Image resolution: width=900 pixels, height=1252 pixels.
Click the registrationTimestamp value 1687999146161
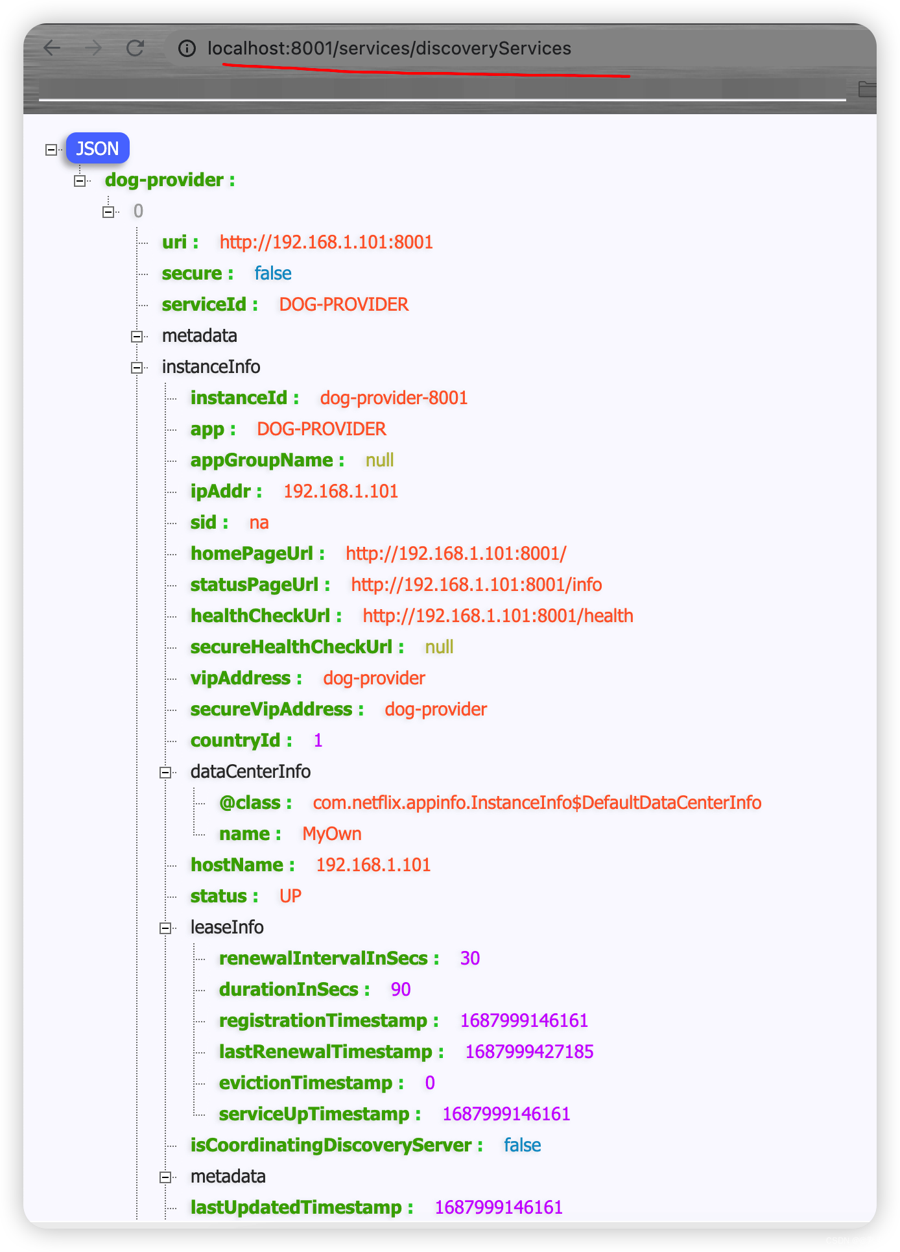524,1020
